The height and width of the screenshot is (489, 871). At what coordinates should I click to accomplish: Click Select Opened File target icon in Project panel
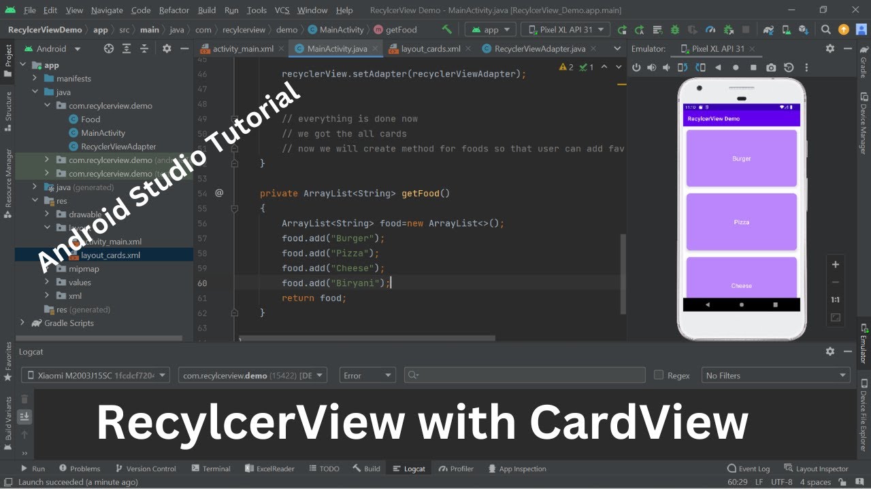pyautogui.click(x=109, y=48)
